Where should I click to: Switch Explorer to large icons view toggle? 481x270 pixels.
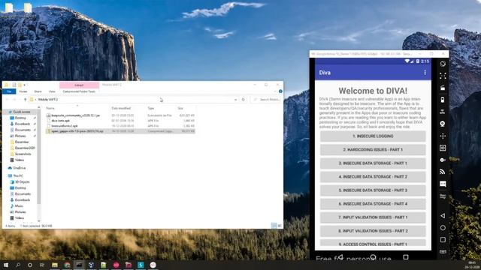[x=280, y=226]
